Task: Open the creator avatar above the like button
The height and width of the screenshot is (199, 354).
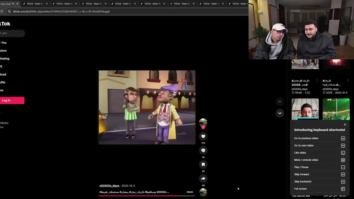Action: 203,122
